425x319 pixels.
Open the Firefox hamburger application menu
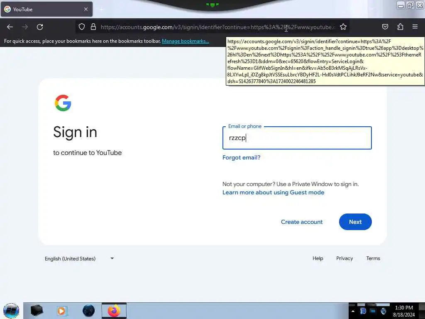(x=415, y=27)
